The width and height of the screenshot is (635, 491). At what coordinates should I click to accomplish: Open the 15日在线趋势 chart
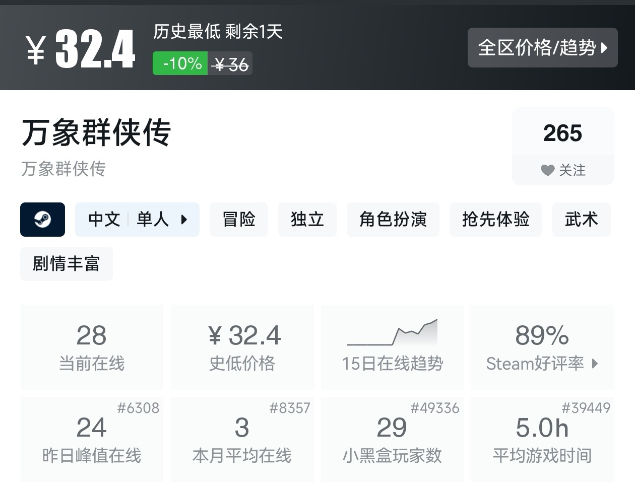click(x=392, y=346)
